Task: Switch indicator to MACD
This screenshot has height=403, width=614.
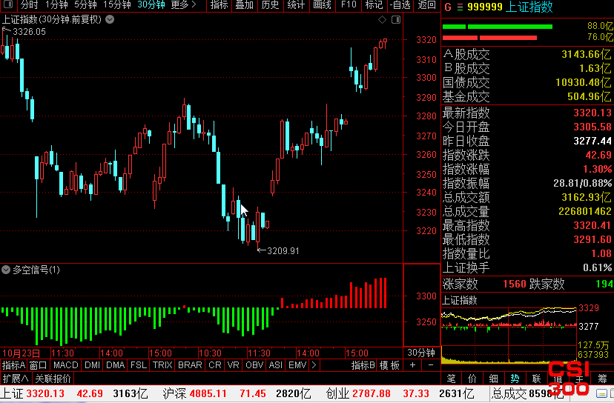Action: pos(66,365)
